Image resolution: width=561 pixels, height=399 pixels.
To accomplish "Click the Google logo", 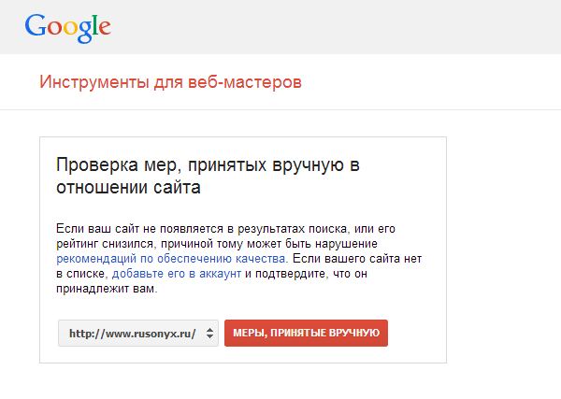I will coord(67,28).
